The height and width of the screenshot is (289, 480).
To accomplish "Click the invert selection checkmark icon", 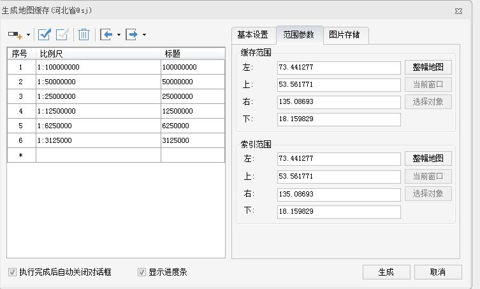I will pos(62,34).
